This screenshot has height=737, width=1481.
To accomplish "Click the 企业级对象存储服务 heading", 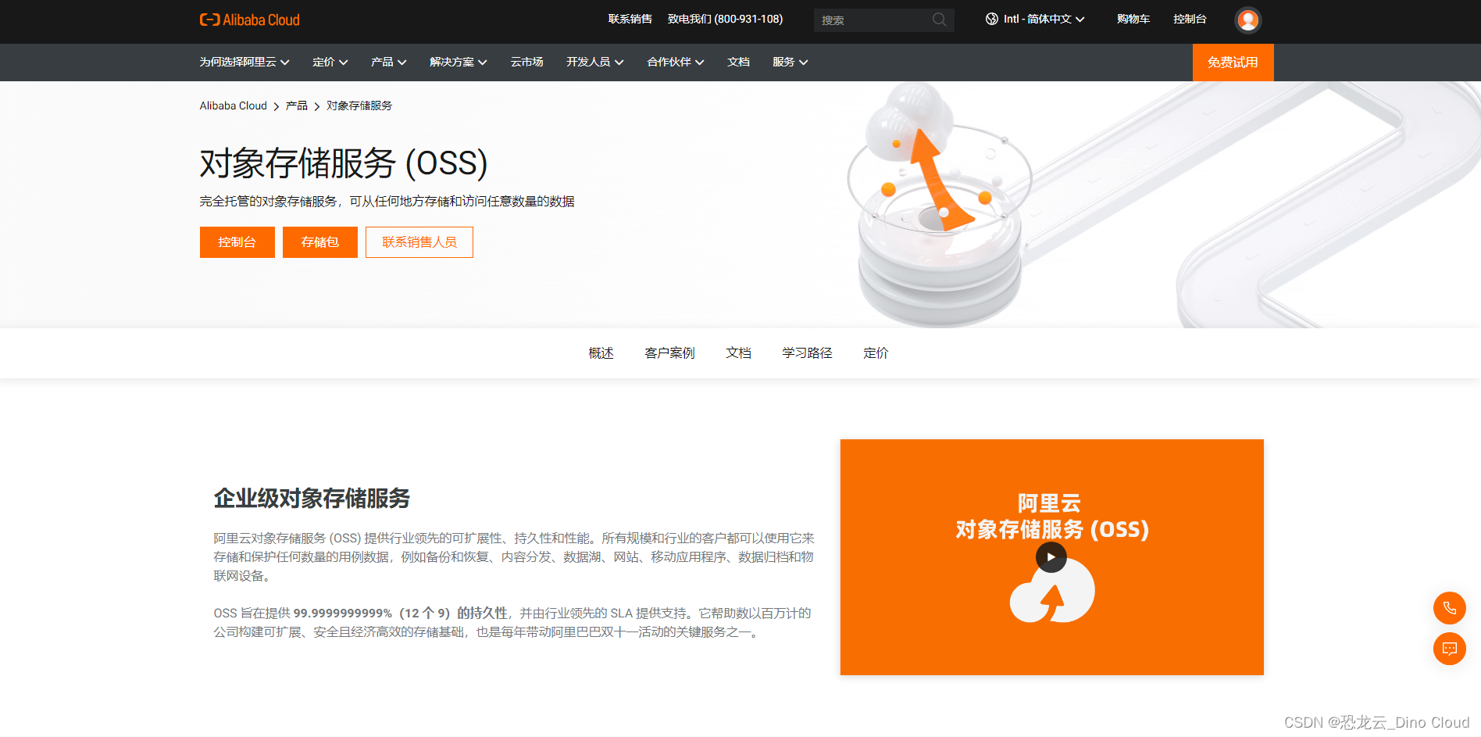I will pyautogui.click(x=312, y=499).
